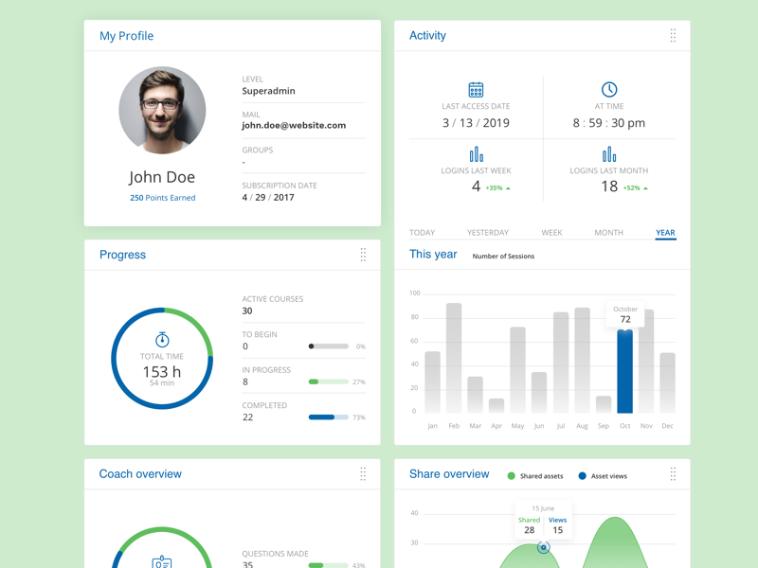Click the October 72 tooltip
The image size is (758, 568).
[x=625, y=314]
